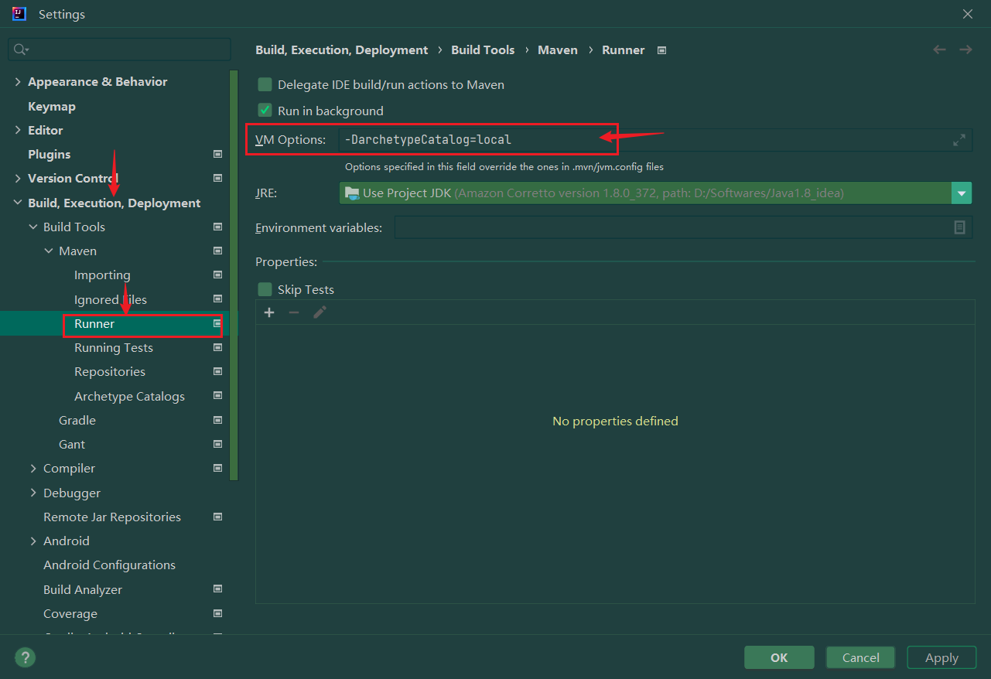This screenshot has width=991, height=679.
Task: Focus the settings search box
Action: (x=120, y=49)
